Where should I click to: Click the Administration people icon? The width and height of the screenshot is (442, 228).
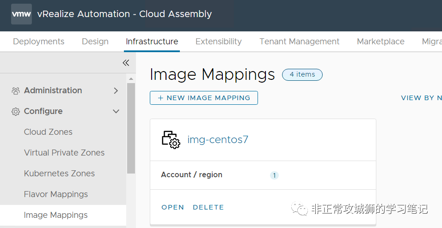(x=16, y=91)
